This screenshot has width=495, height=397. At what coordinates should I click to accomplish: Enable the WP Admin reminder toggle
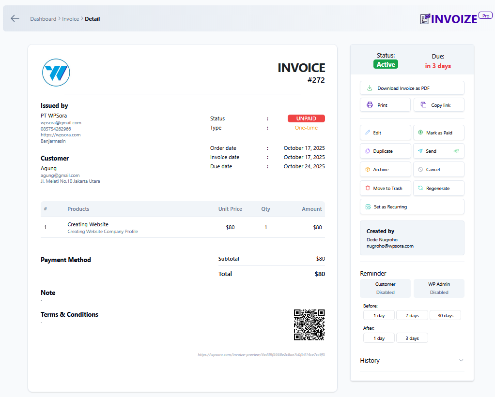click(438, 288)
